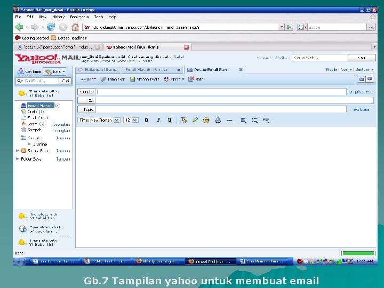Expand the Online contacts triangle
The height and width of the screenshot is (288, 384).
pos(29,144)
